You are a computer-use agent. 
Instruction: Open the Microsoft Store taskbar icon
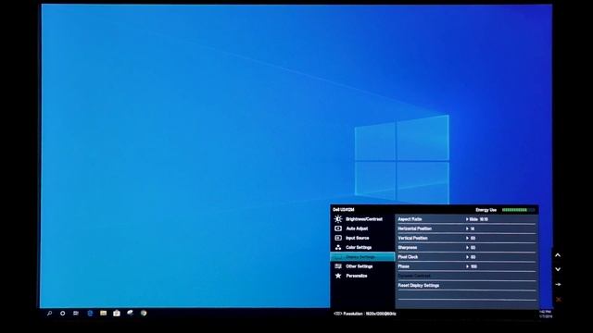117,313
